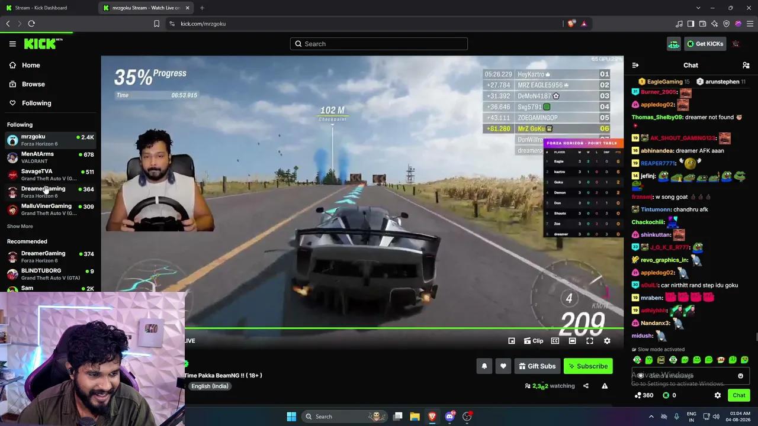Open recommended DreamerGaming with 374 viewers
The width and height of the screenshot is (758, 426).
[50, 257]
